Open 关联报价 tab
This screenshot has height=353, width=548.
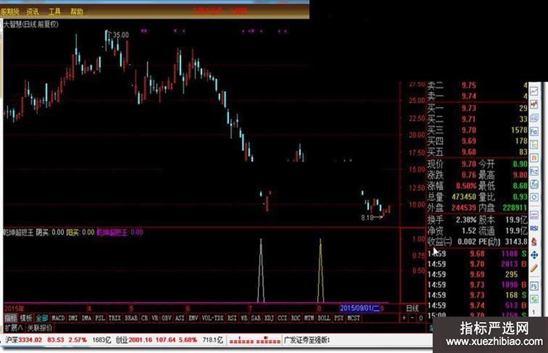point(39,328)
